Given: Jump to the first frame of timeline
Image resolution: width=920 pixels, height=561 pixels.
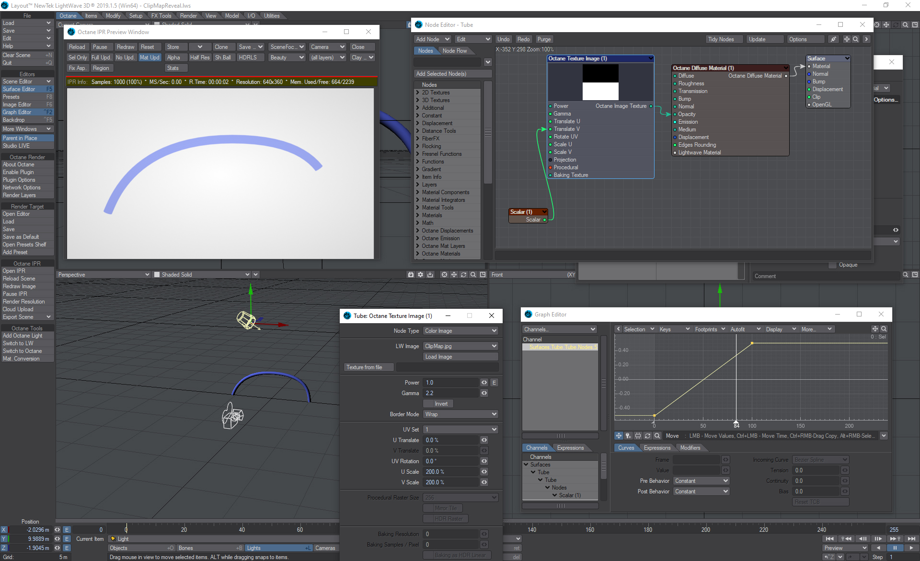Looking at the screenshot, I should pos(829,539).
